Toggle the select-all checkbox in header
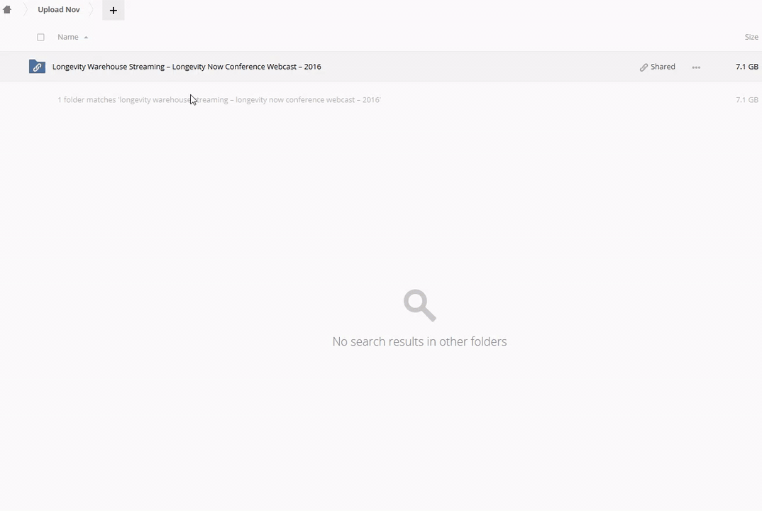Viewport: 762px width, 511px height. [41, 38]
